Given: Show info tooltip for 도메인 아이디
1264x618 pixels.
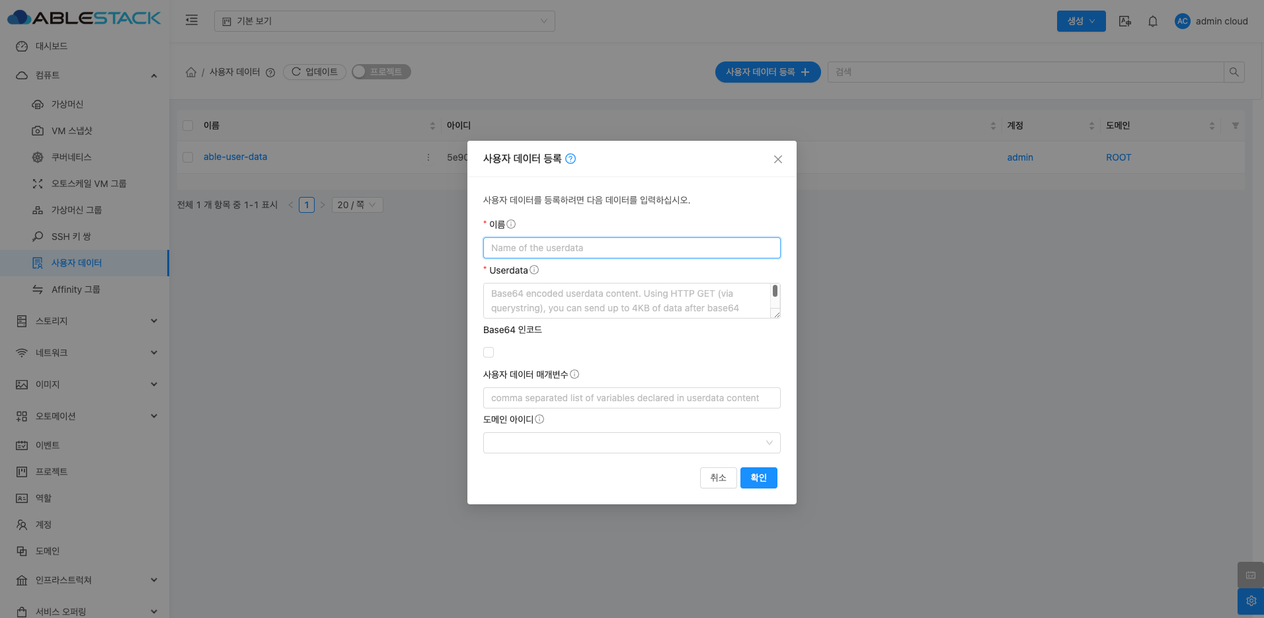Looking at the screenshot, I should 539,419.
